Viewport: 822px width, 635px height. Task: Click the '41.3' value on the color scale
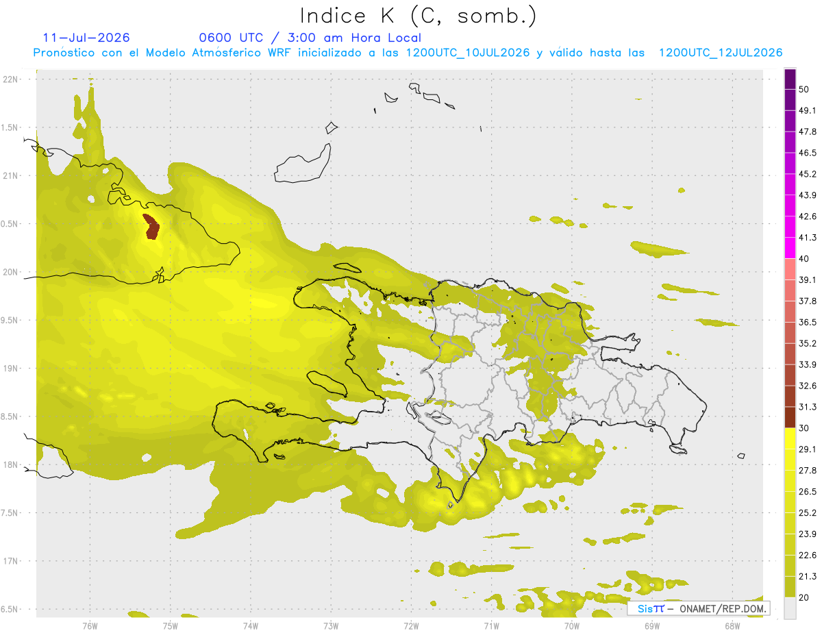[808, 238]
